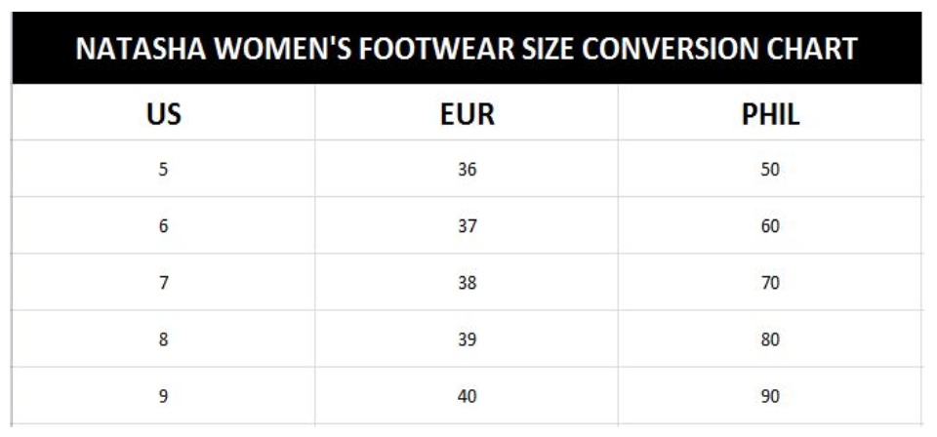Image resolution: width=937 pixels, height=437 pixels.
Task: Select the EUR size 37 cell
Action: tap(467, 226)
